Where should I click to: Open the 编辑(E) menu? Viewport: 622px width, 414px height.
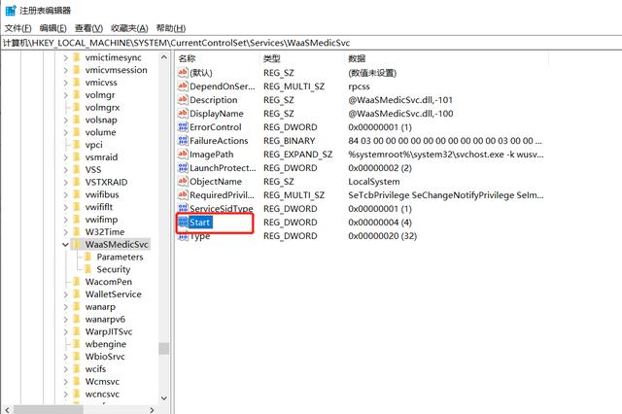click(53, 28)
